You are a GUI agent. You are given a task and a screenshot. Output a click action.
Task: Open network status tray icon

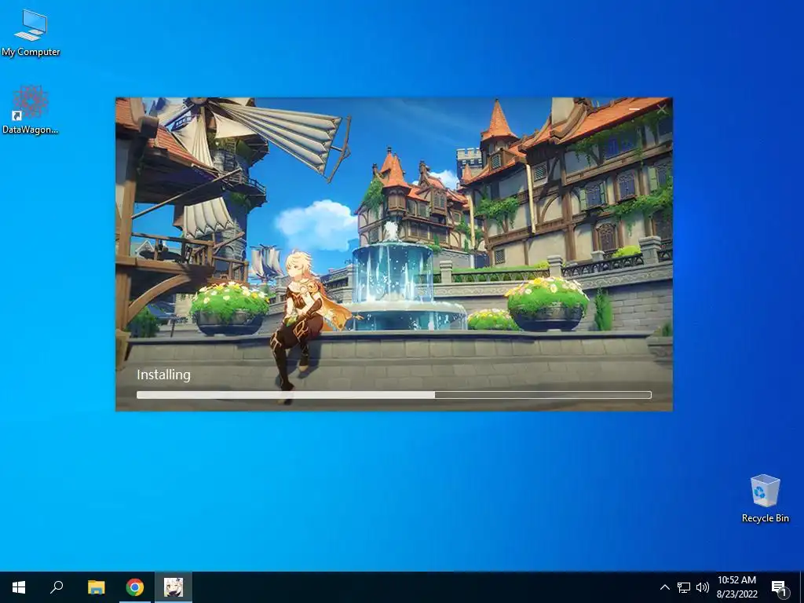pos(684,587)
